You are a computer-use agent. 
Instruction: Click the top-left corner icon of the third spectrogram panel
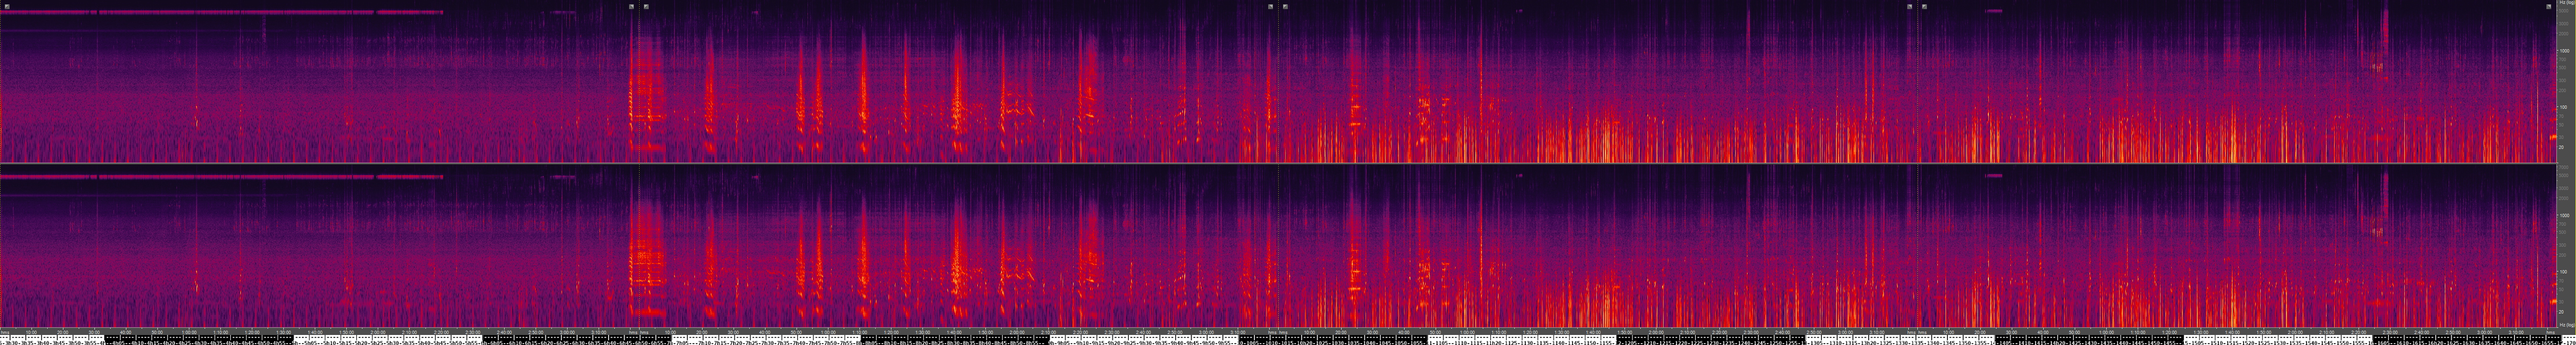1285,6
